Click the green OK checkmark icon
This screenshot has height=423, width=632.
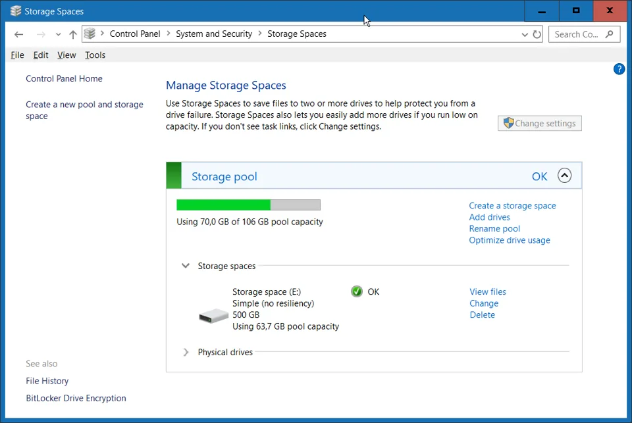357,291
